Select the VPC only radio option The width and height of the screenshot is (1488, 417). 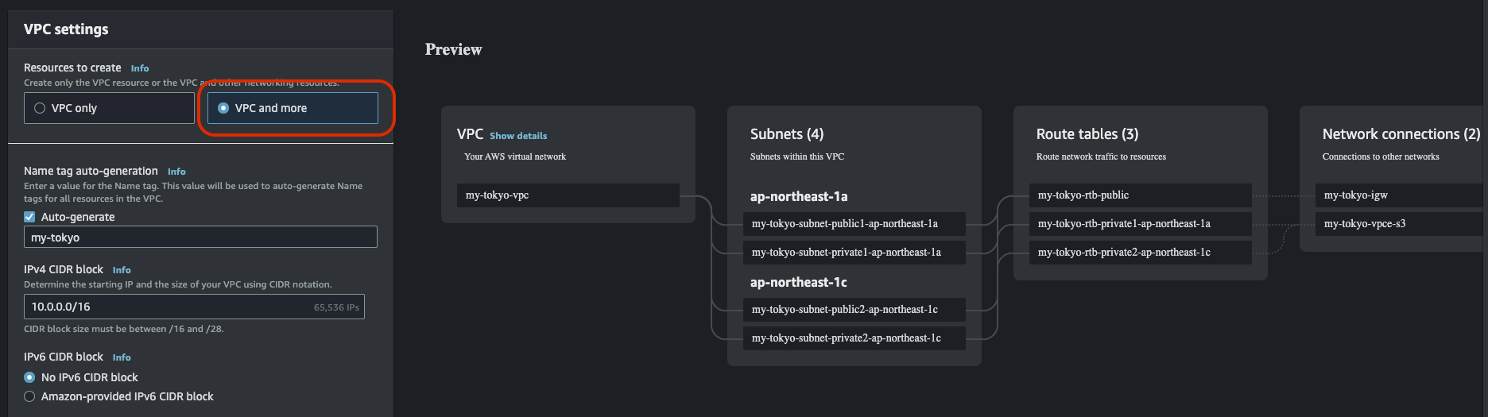40,108
